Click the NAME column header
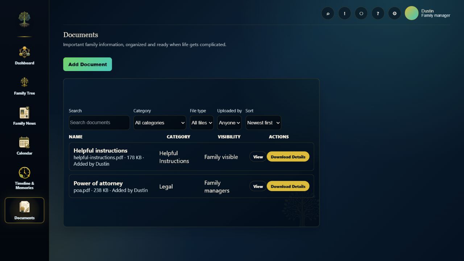The image size is (464, 261). [x=75, y=137]
